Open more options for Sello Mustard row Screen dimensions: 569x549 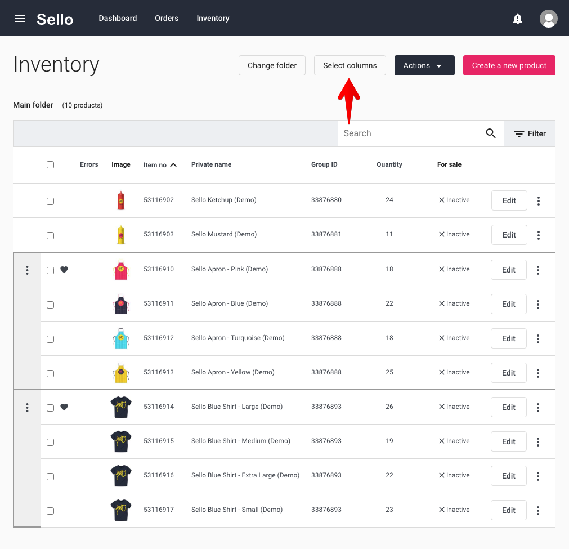539,235
